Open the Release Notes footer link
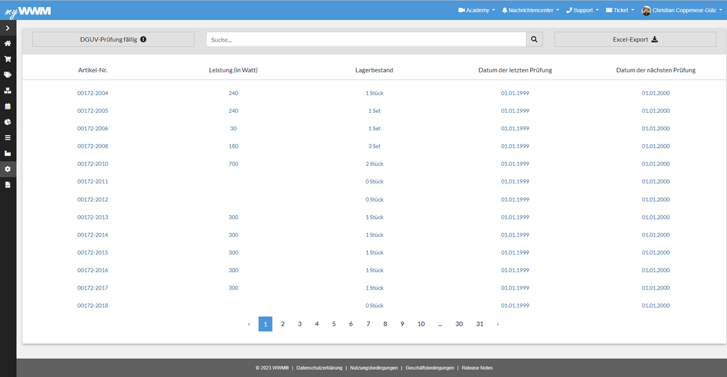The width and height of the screenshot is (727, 377). coord(477,368)
